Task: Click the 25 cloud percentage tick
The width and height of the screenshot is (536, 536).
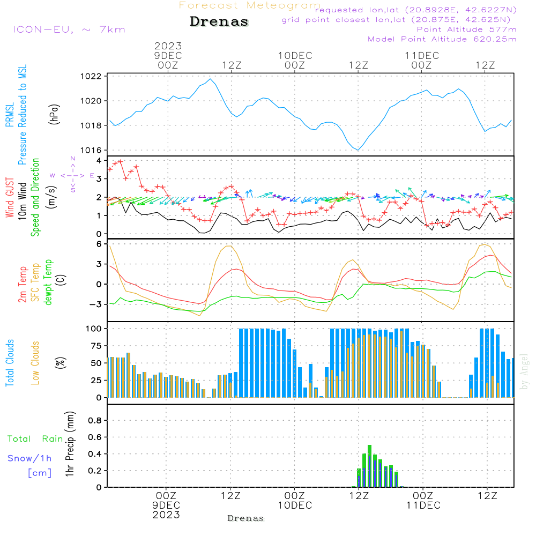Action: [96, 380]
